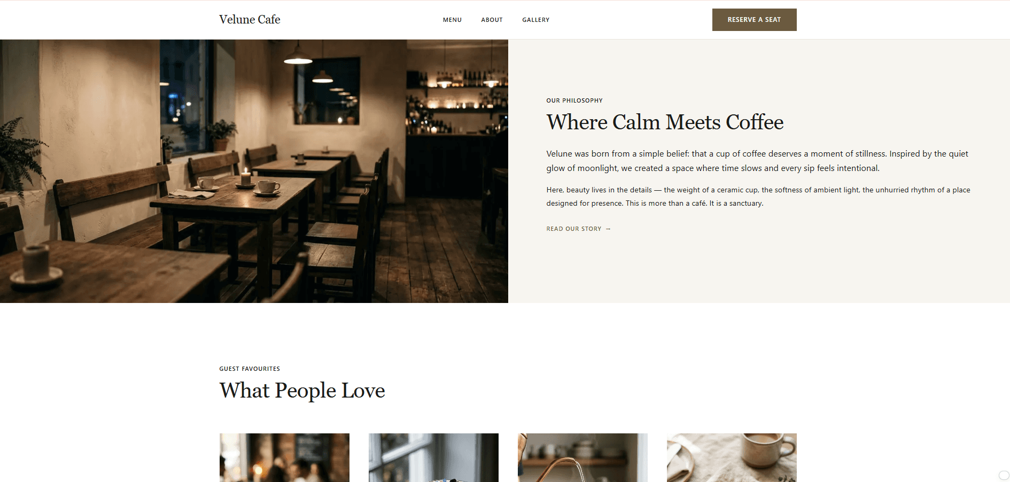This screenshot has width=1010, height=482.
Task: Open the third favourites card with kettle
Action: point(582,457)
